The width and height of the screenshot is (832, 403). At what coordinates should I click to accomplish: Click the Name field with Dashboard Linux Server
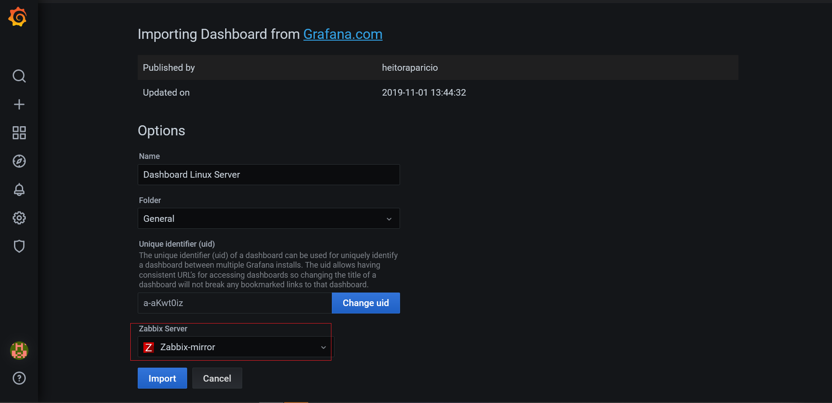pos(268,175)
